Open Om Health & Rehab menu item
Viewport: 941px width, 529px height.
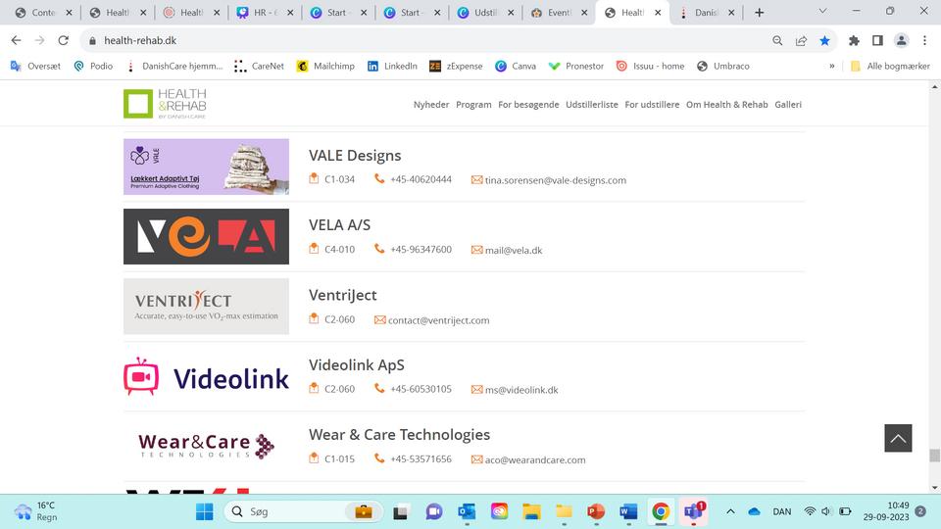click(x=726, y=105)
